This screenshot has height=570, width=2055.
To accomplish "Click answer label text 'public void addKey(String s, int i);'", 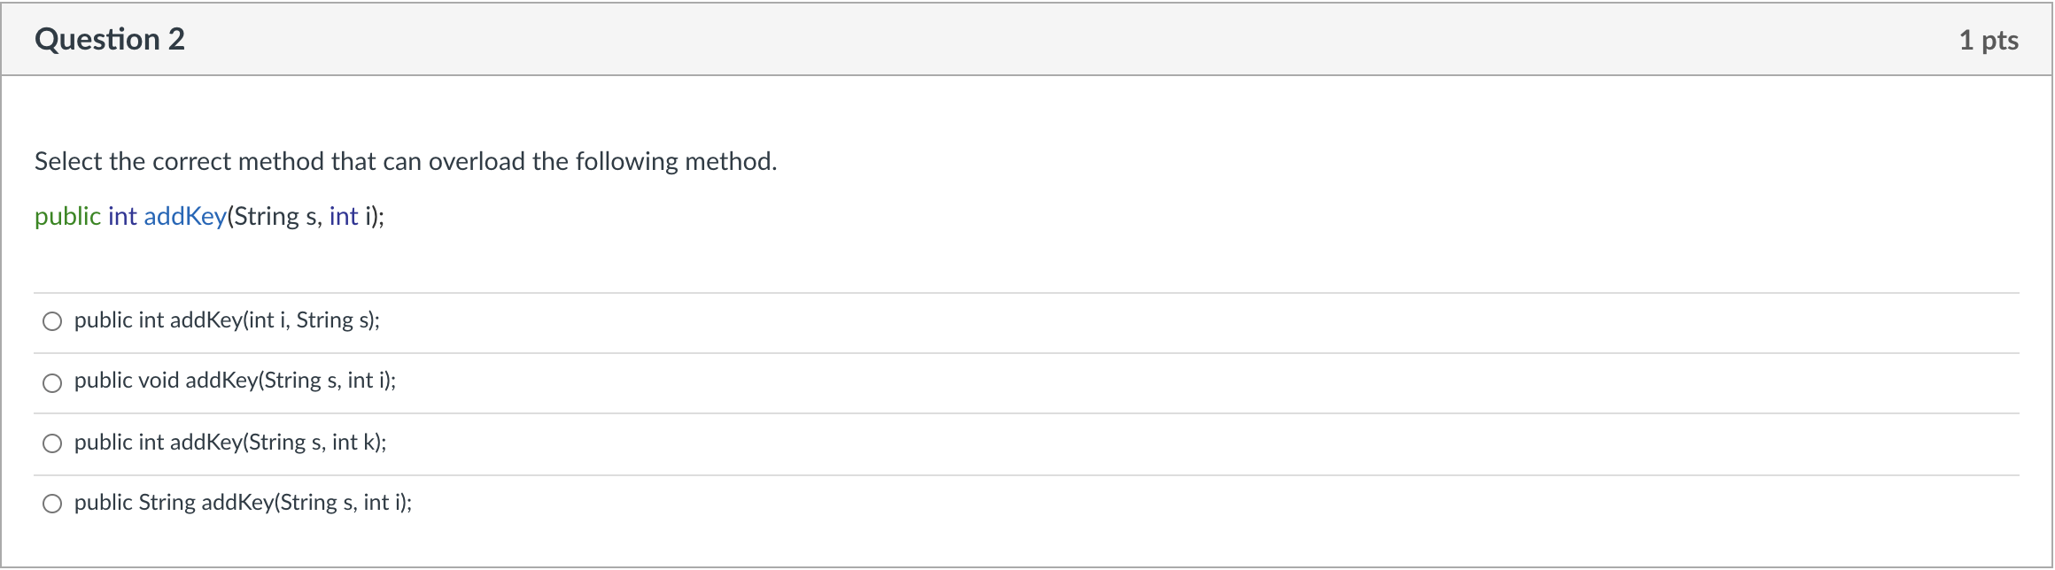I will coord(235,381).
